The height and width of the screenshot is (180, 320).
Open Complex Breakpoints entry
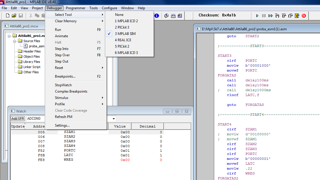click(x=75, y=91)
